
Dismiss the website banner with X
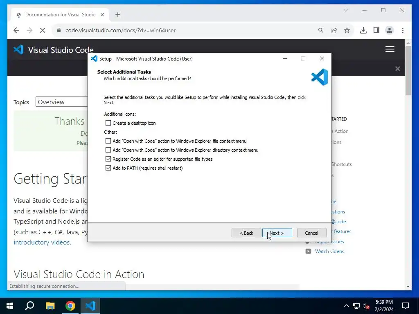click(398, 69)
